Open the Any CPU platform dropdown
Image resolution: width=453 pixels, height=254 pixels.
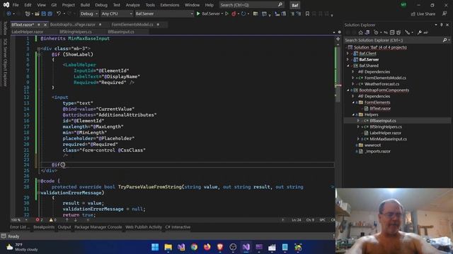click(117, 13)
